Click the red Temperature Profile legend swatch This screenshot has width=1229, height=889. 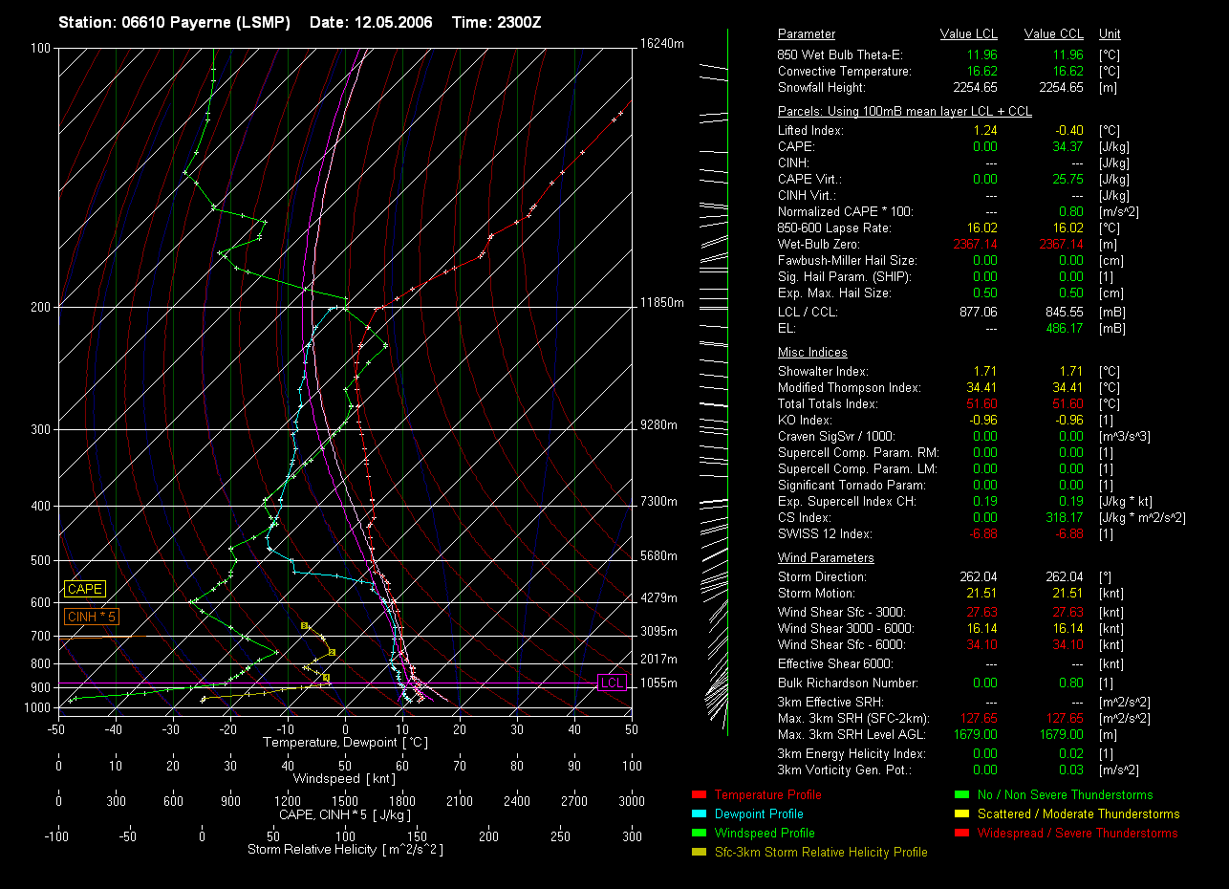699,794
